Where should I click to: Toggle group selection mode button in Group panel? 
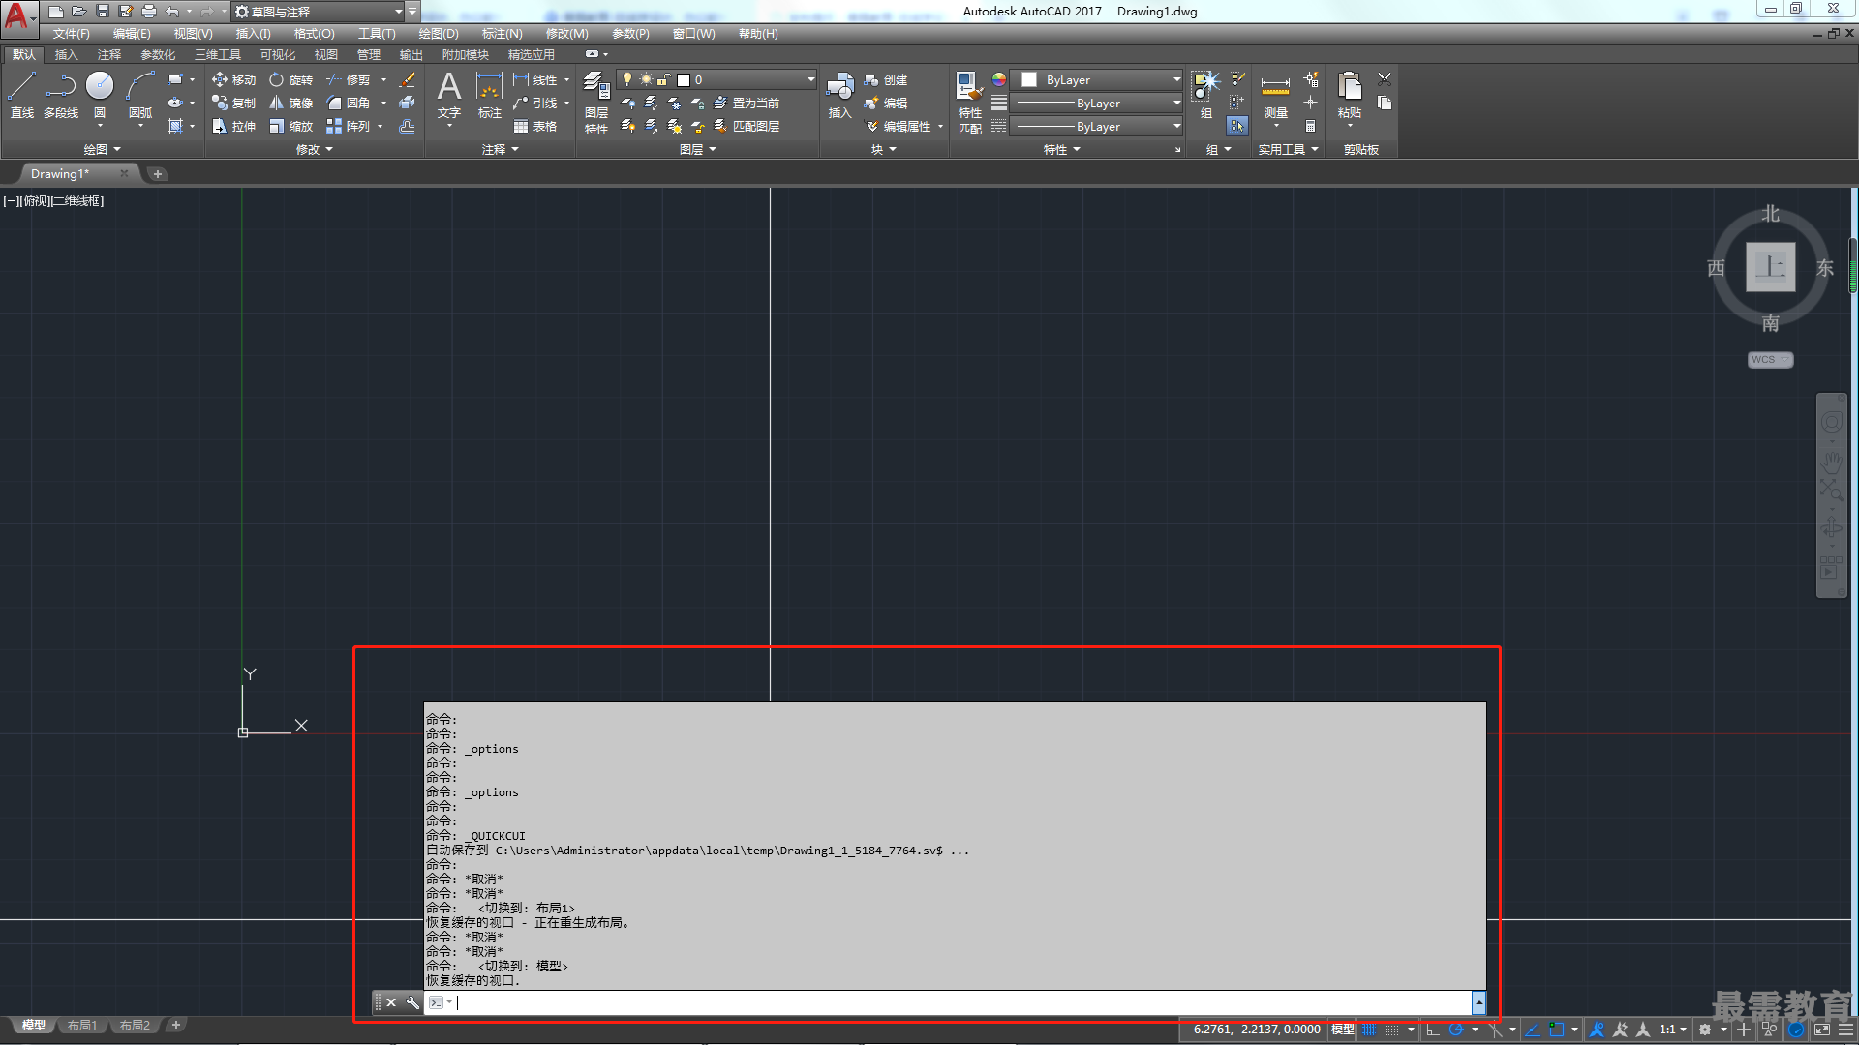tap(1237, 126)
